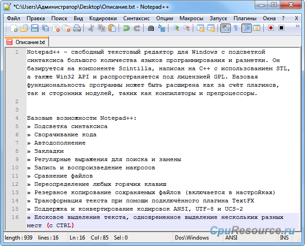Click ANSI encoding status indicator
The height and width of the screenshot is (246, 305).
tap(231, 238)
